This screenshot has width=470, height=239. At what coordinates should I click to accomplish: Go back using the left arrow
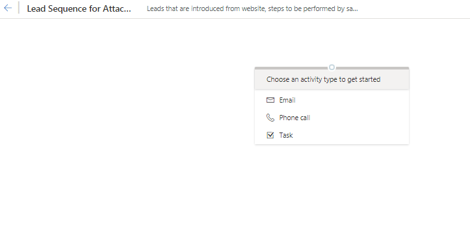point(8,8)
